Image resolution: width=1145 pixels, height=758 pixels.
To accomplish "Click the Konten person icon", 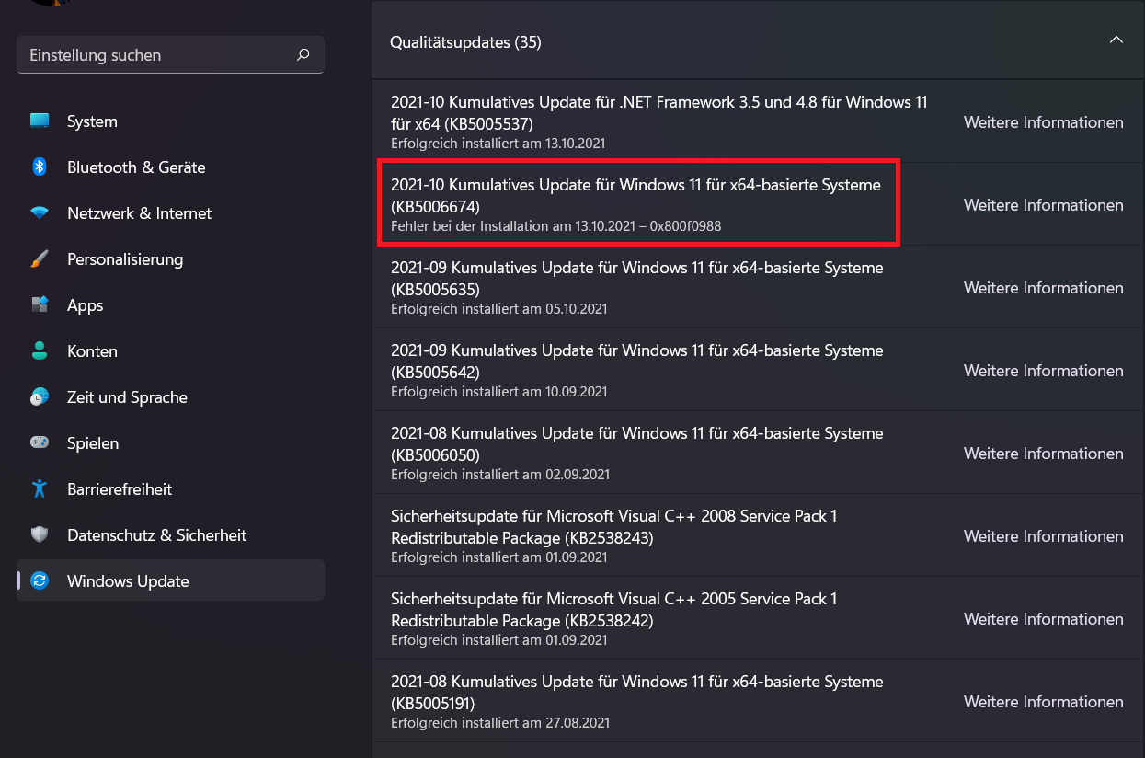I will coord(40,351).
